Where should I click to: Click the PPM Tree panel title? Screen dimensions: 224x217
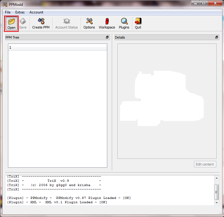[x=12, y=37]
